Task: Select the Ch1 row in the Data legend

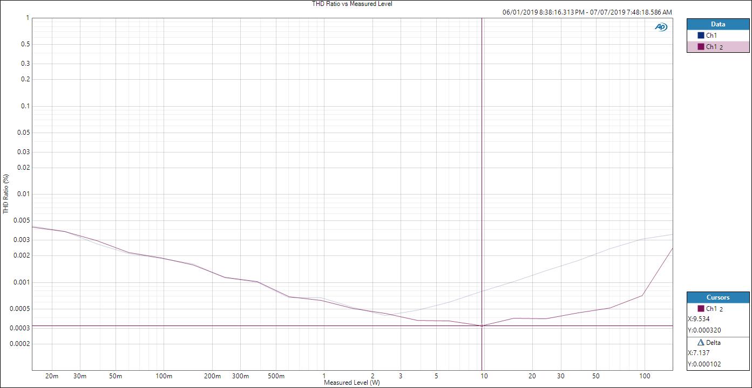Action: 718,36
